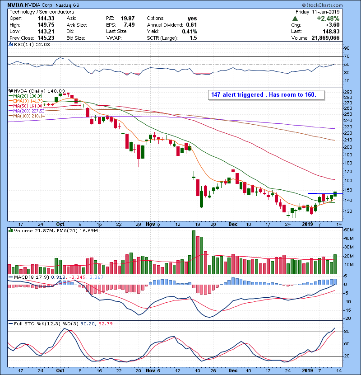Viewport: 361px width, 375px height.
Task: Click the Options value yes
Action: [x=192, y=19]
